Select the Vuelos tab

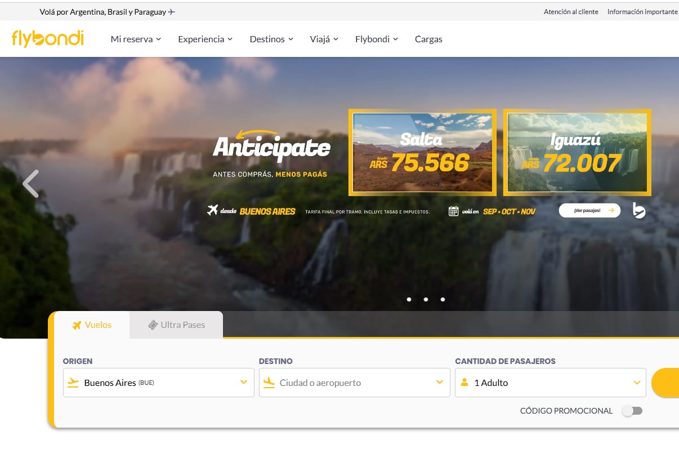(x=92, y=325)
